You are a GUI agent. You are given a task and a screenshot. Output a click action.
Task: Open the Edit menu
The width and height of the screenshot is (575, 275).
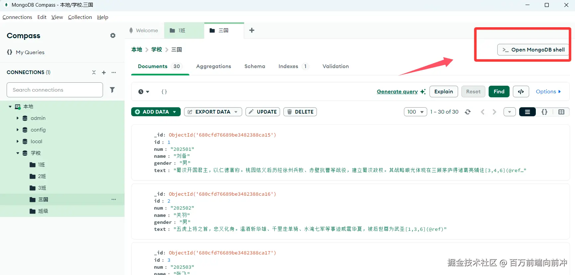point(42,17)
